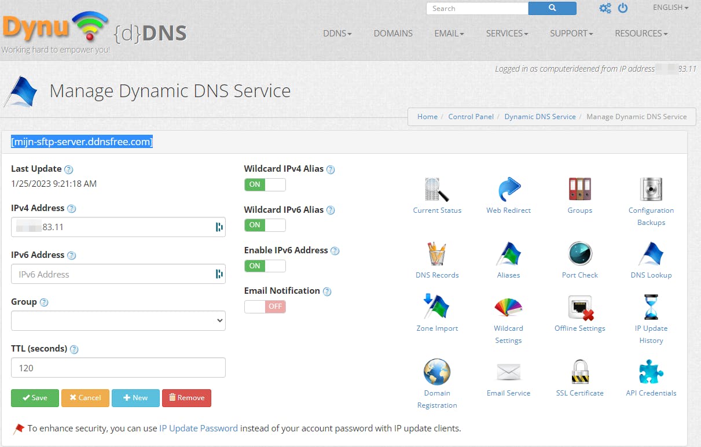Screen dimensions: 701x447
Task: Toggle the Wildcard IPv6 Alias switch
Action: [x=265, y=225]
